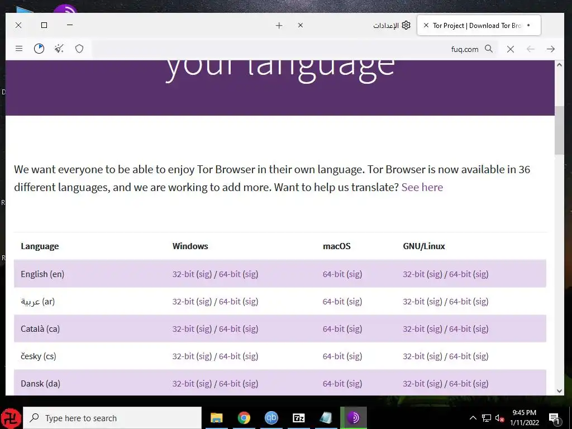
Task: Open English macOS 64-bit download
Action: click(333, 274)
